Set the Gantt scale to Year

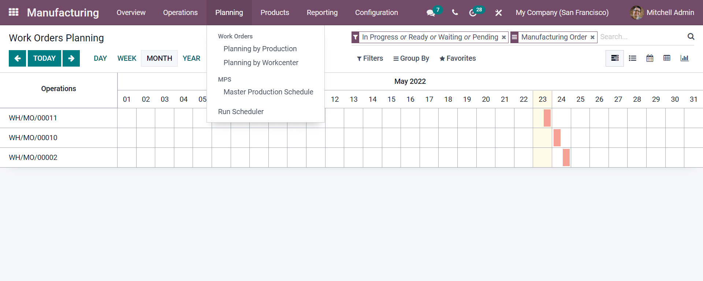(x=191, y=59)
